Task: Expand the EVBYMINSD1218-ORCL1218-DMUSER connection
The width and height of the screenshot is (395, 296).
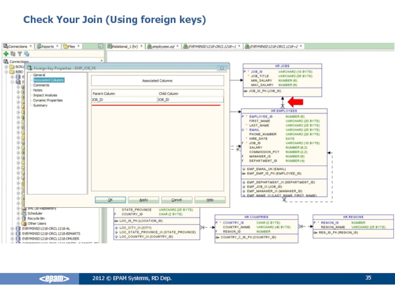Action: pyautogui.click(x=12, y=238)
